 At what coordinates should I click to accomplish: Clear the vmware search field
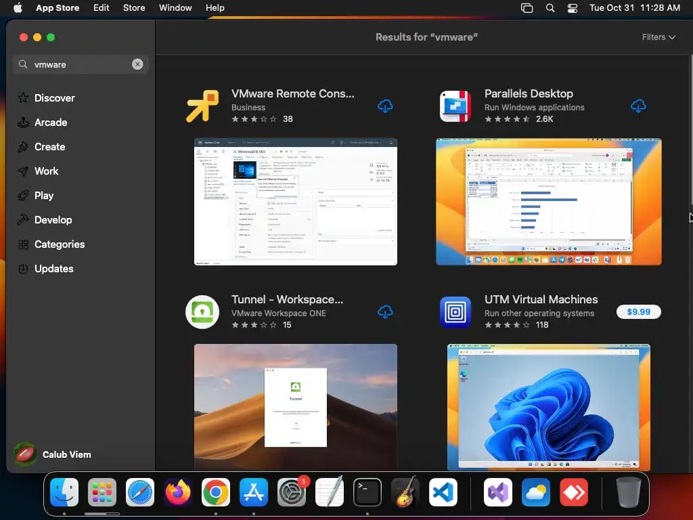point(137,64)
